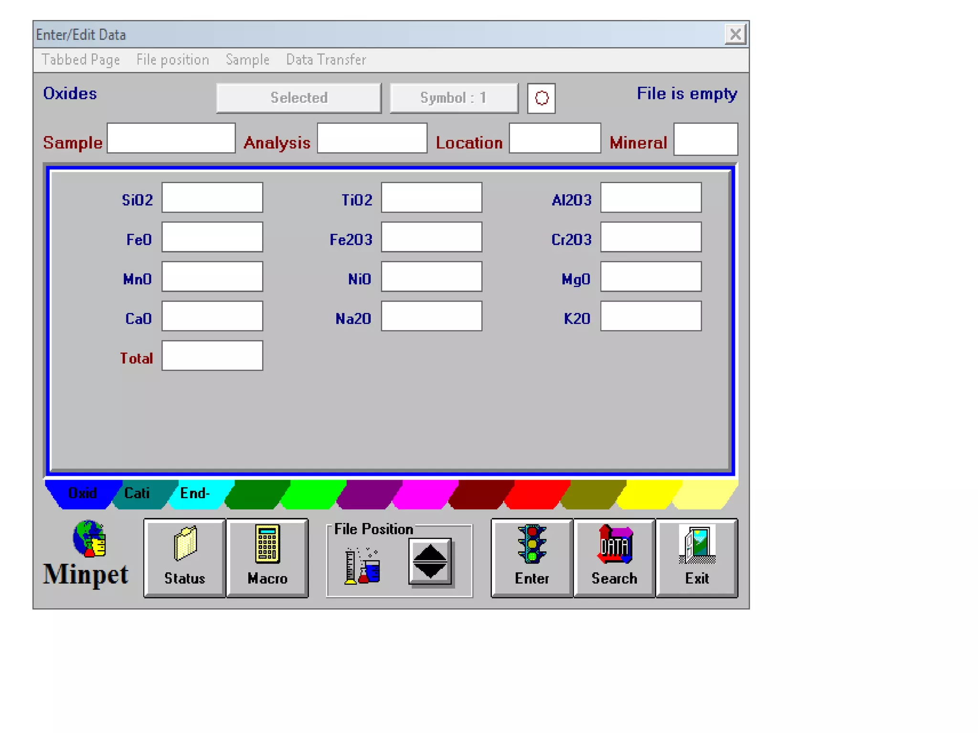The width and height of the screenshot is (978, 733).
Task: Click the SiO2 input field
Action: pyautogui.click(x=212, y=198)
